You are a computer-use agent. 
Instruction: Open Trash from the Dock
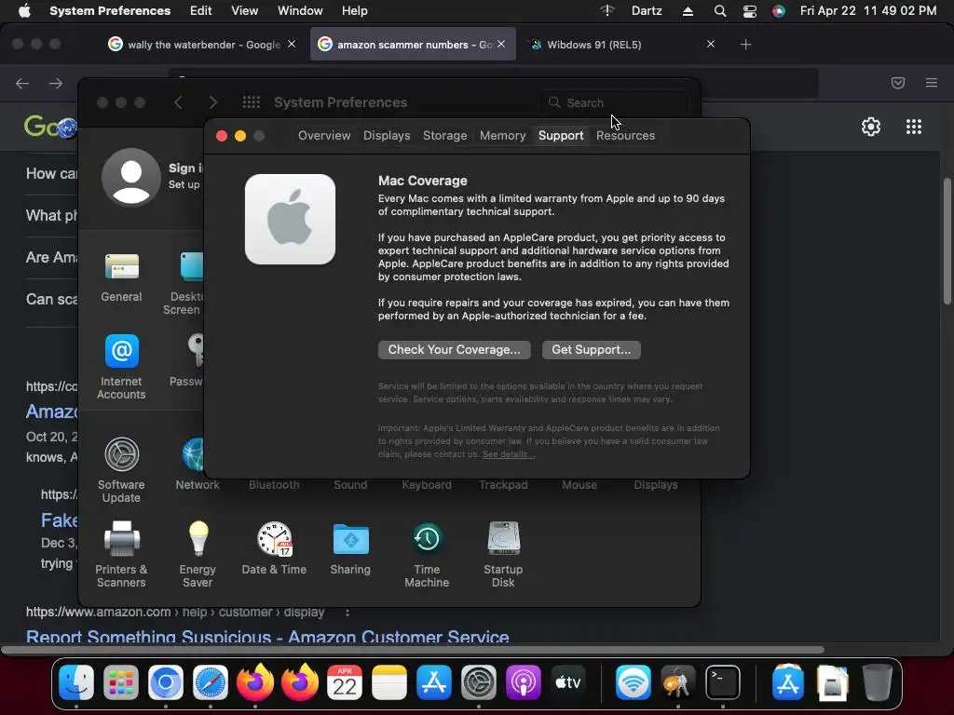click(878, 682)
